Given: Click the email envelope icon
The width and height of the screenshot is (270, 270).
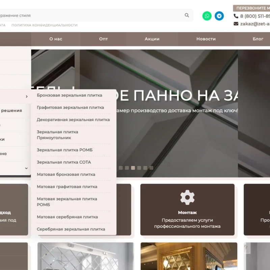Looking at the screenshot, I should tap(236, 24).
